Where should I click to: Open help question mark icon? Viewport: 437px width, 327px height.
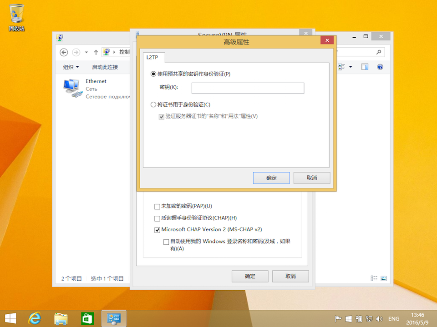coord(380,67)
